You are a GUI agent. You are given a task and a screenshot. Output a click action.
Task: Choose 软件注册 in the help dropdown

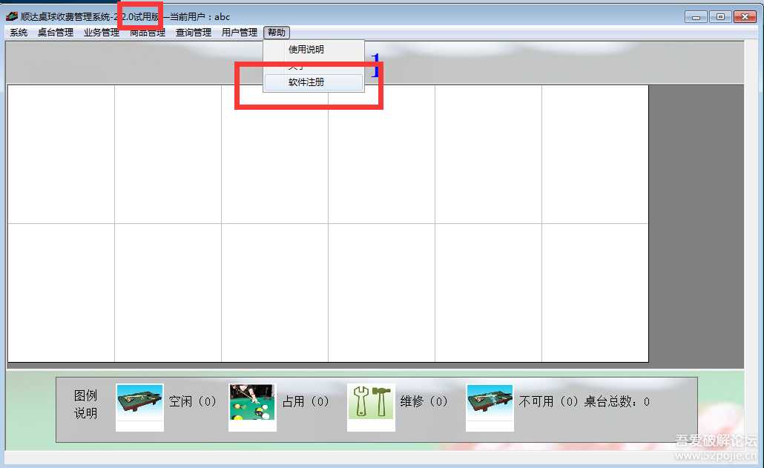click(306, 82)
